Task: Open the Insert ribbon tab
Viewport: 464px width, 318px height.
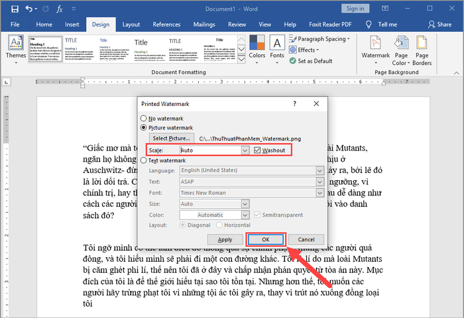Action: 73,25
